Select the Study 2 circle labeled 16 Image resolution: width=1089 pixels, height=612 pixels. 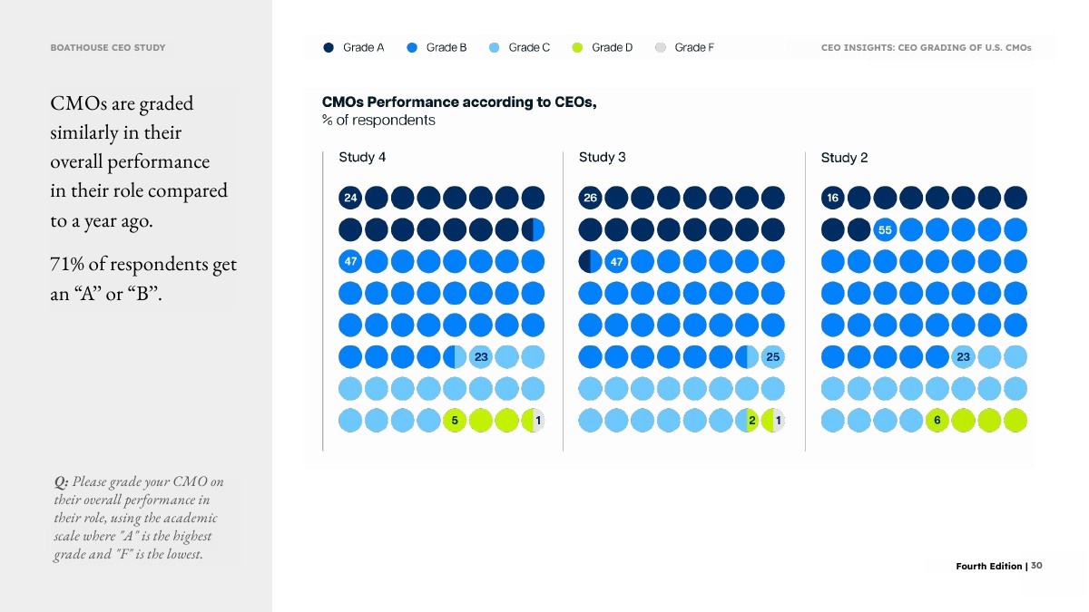tap(833, 198)
